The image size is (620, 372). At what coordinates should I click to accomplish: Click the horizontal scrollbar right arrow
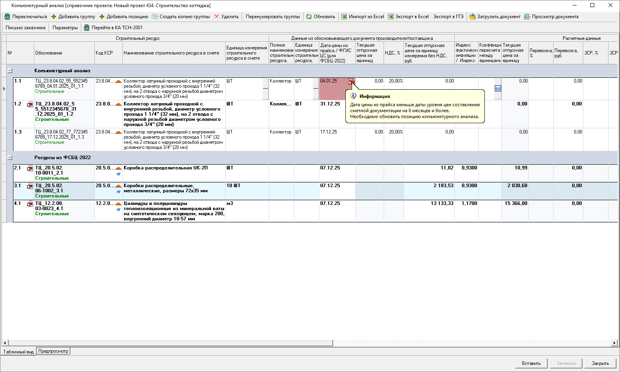pos(614,343)
